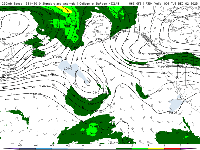Screen dimensions: 200x150
Task: Click 'F354 Valid: 00Z TUE DEC 02 2025'
Action: coord(171,3)
